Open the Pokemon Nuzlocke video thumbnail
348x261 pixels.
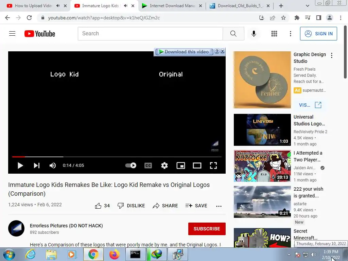pyautogui.click(x=262, y=166)
